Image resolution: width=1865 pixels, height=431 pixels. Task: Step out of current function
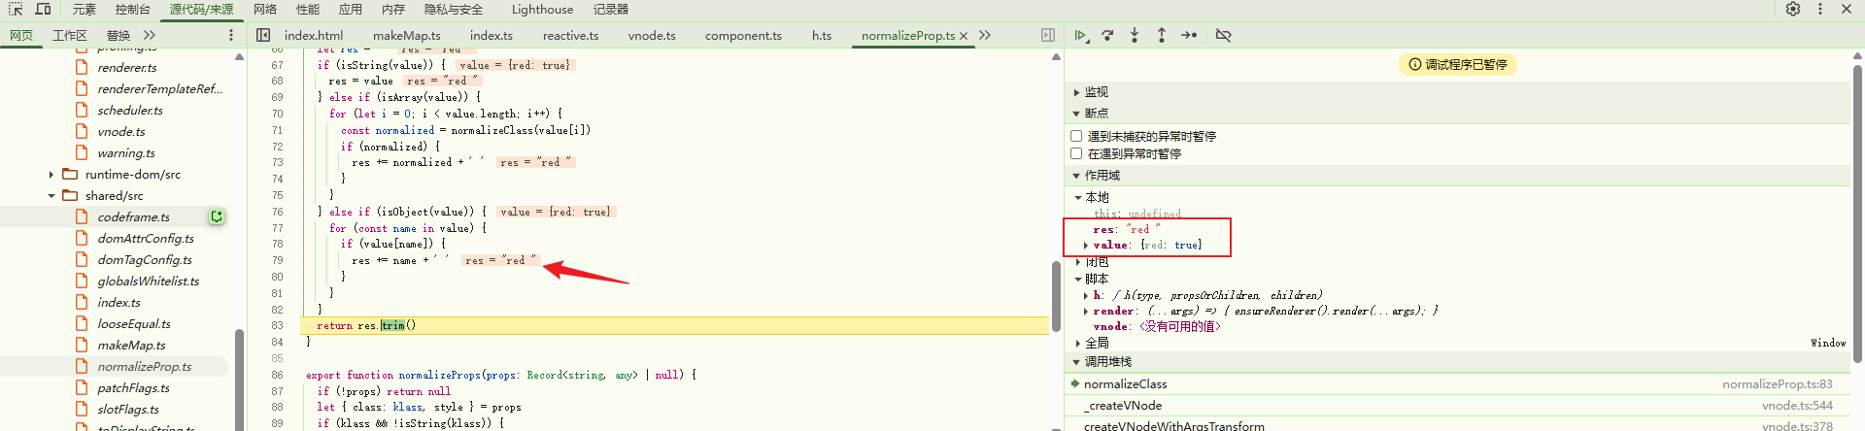pyautogui.click(x=1162, y=35)
